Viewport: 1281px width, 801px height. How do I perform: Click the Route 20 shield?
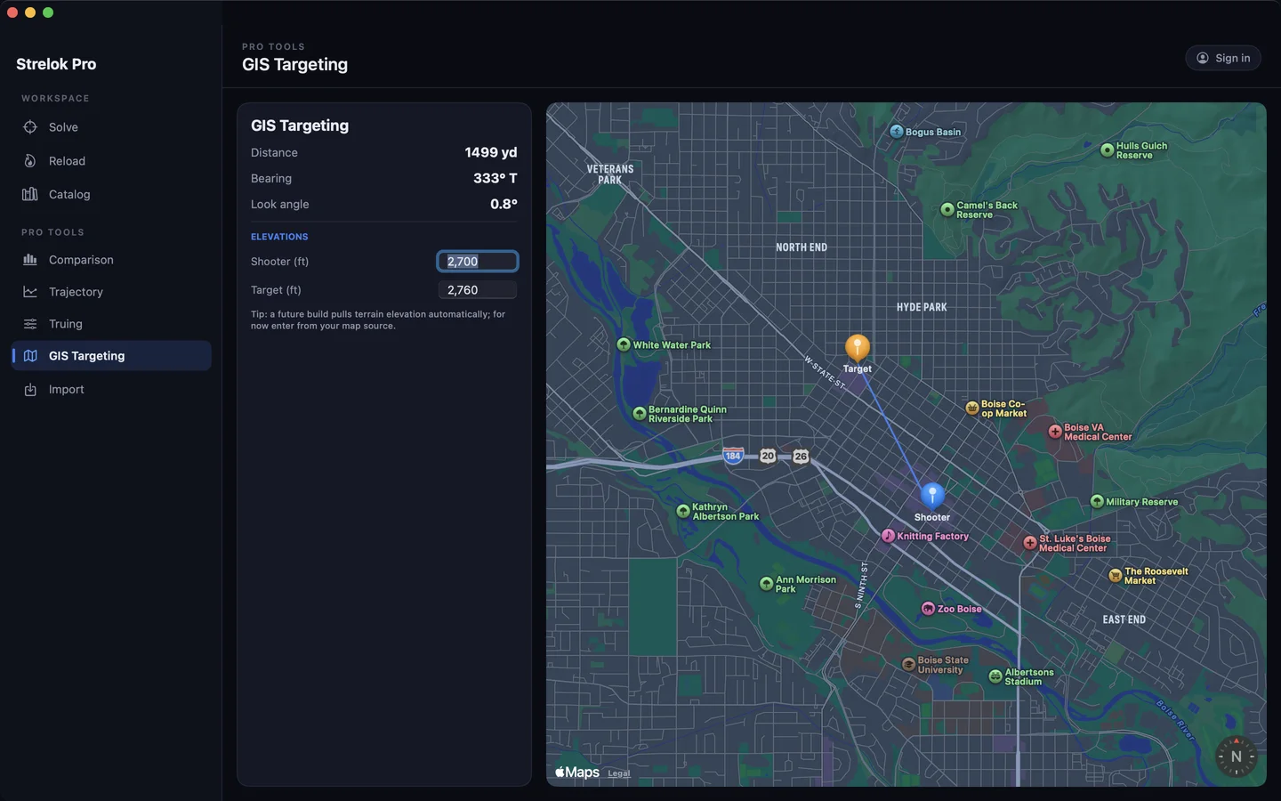click(x=768, y=456)
